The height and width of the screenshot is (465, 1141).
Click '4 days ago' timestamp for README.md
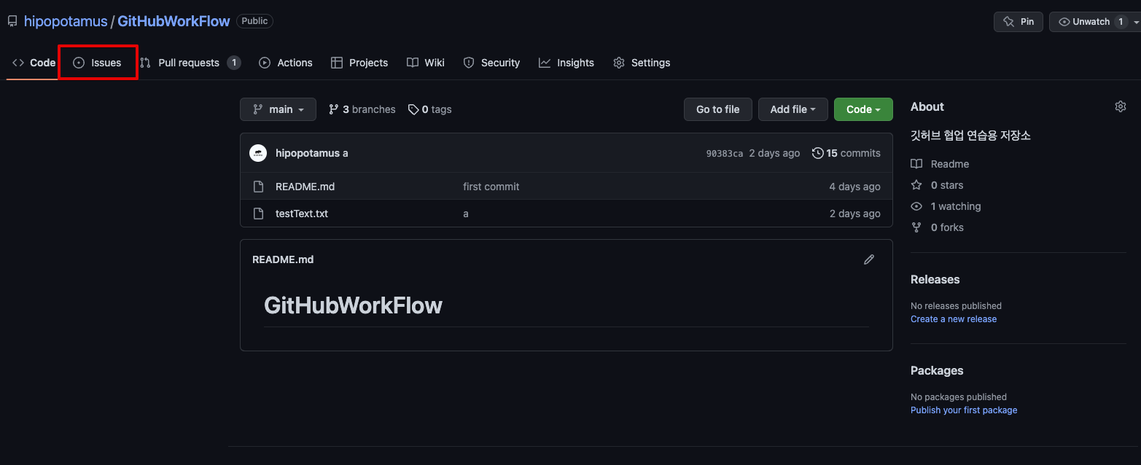(855, 187)
